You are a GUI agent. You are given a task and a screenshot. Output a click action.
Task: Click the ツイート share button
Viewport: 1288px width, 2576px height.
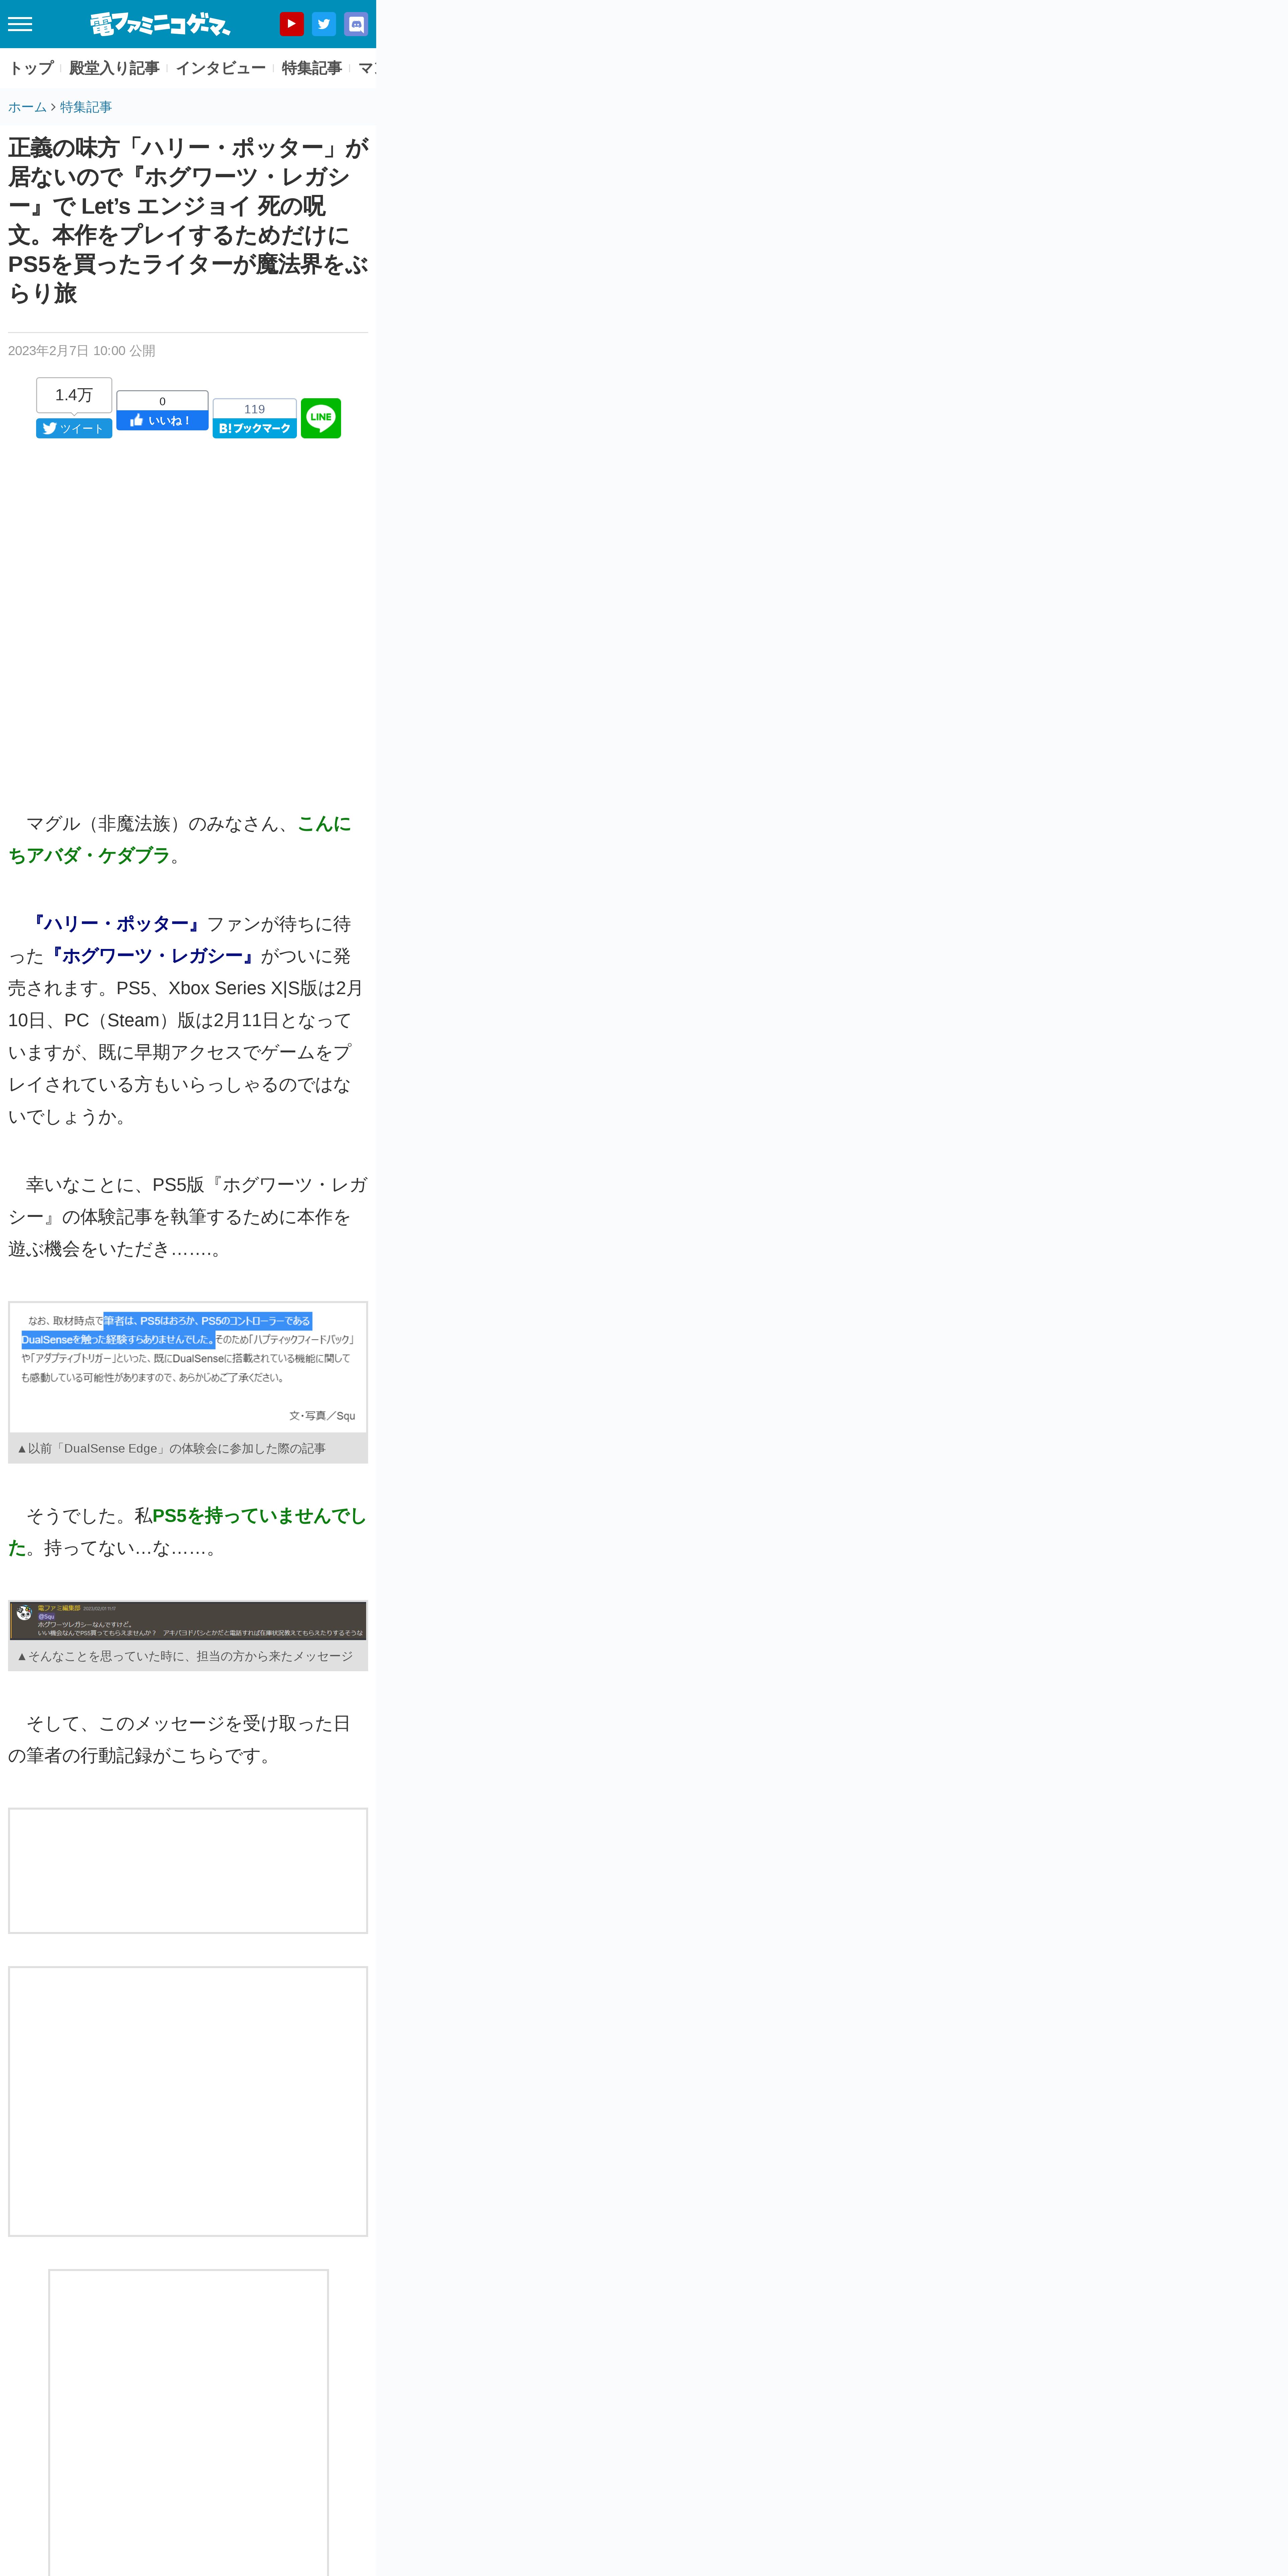74,428
